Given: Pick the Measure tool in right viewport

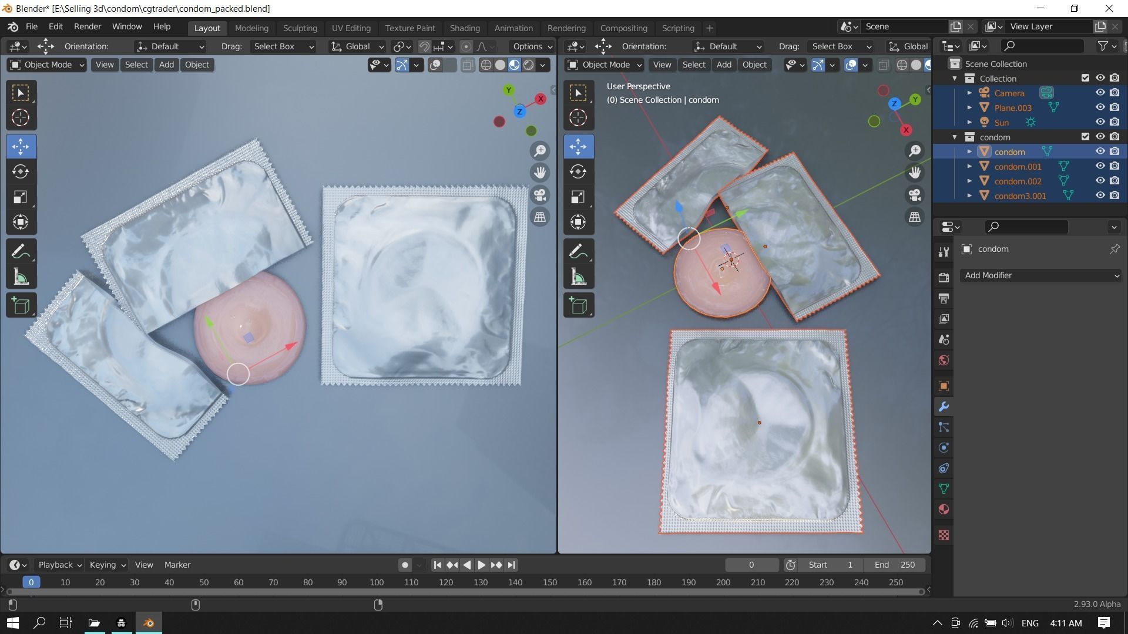Looking at the screenshot, I should tap(578, 277).
